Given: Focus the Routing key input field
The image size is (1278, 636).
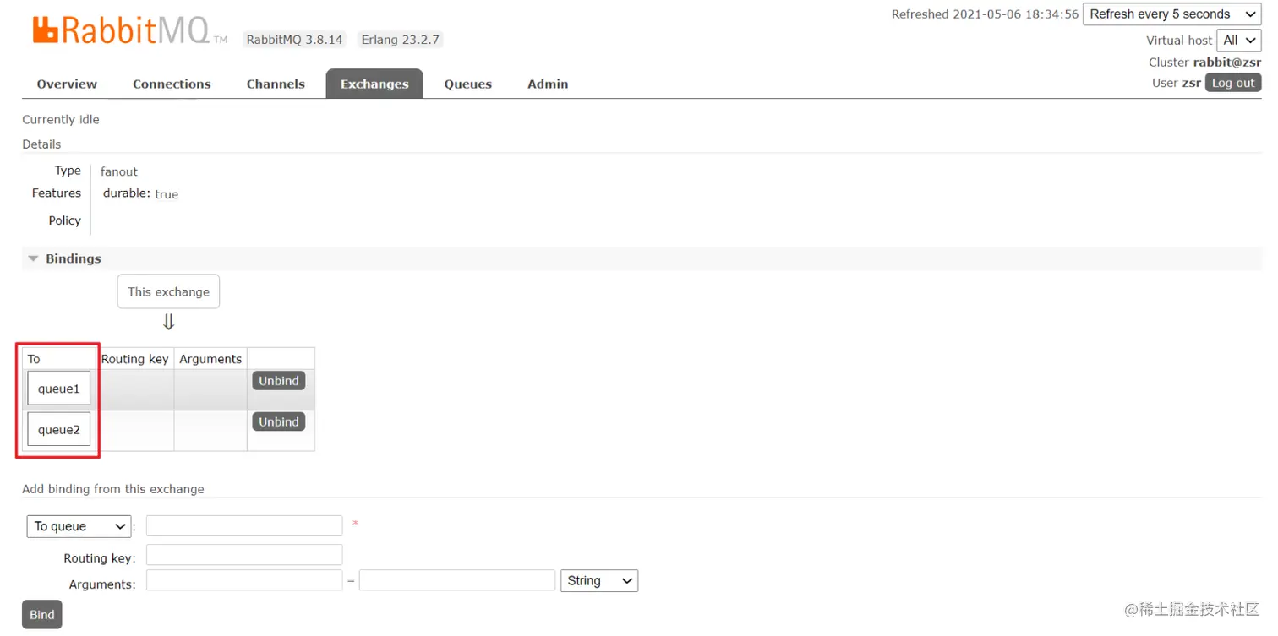Looking at the screenshot, I should pos(244,555).
